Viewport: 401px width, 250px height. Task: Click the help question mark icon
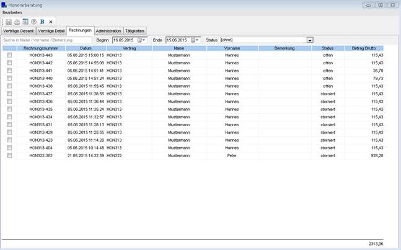tap(33, 22)
